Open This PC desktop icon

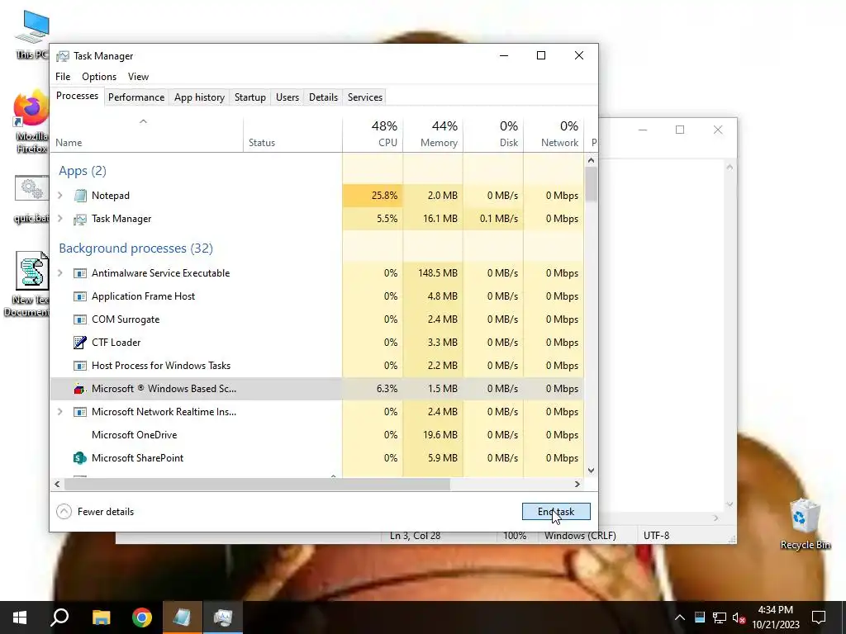click(31, 35)
